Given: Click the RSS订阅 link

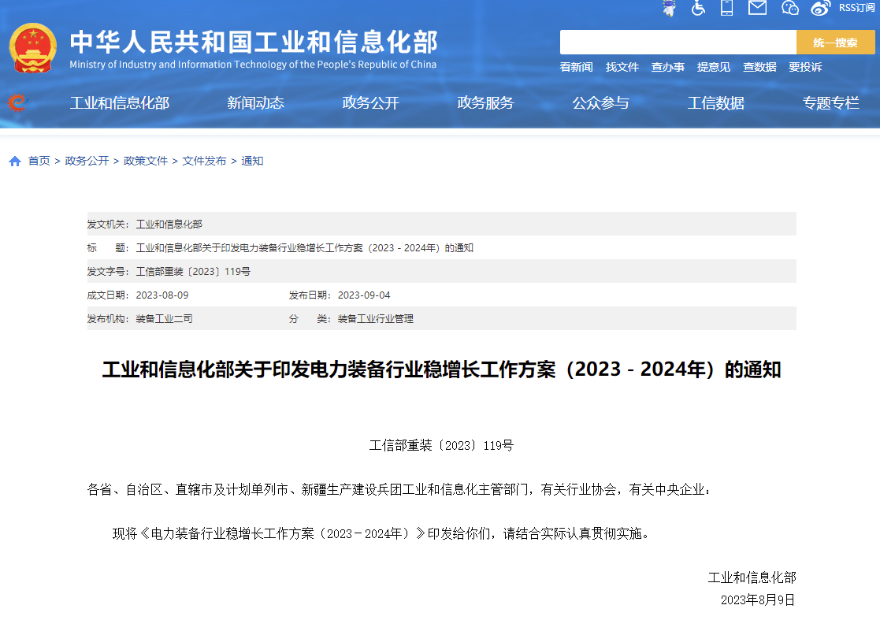Looking at the screenshot, I should [x=856, y=8].
